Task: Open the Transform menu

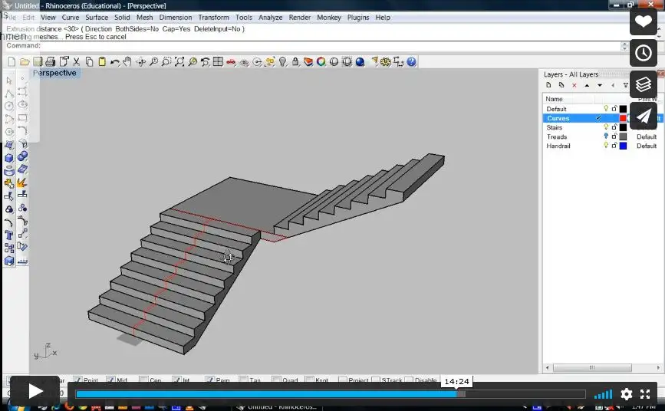Action: 213,18
